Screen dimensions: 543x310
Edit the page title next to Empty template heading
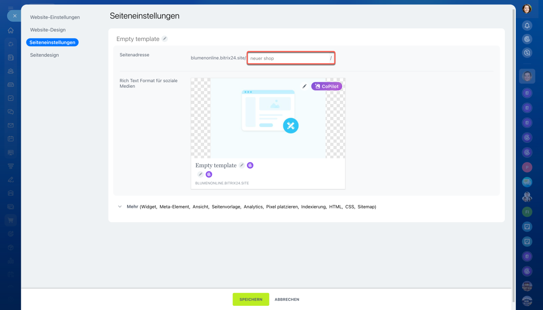click(x=165, y=39)
